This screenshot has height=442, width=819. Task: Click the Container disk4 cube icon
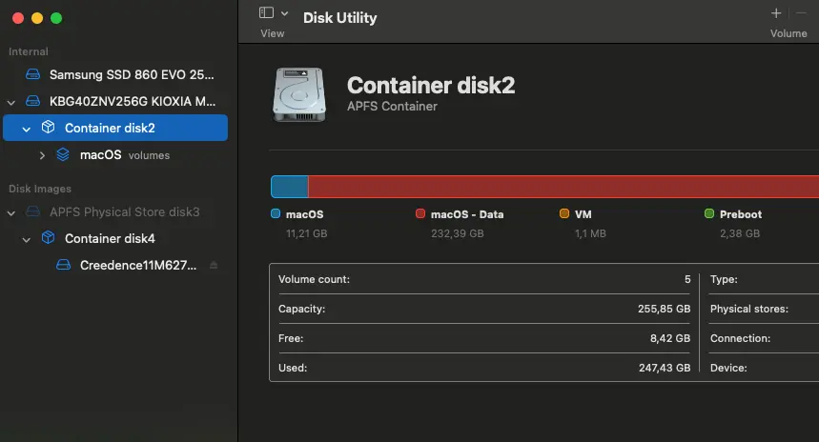pyautogui.click(x=48, y=237)
